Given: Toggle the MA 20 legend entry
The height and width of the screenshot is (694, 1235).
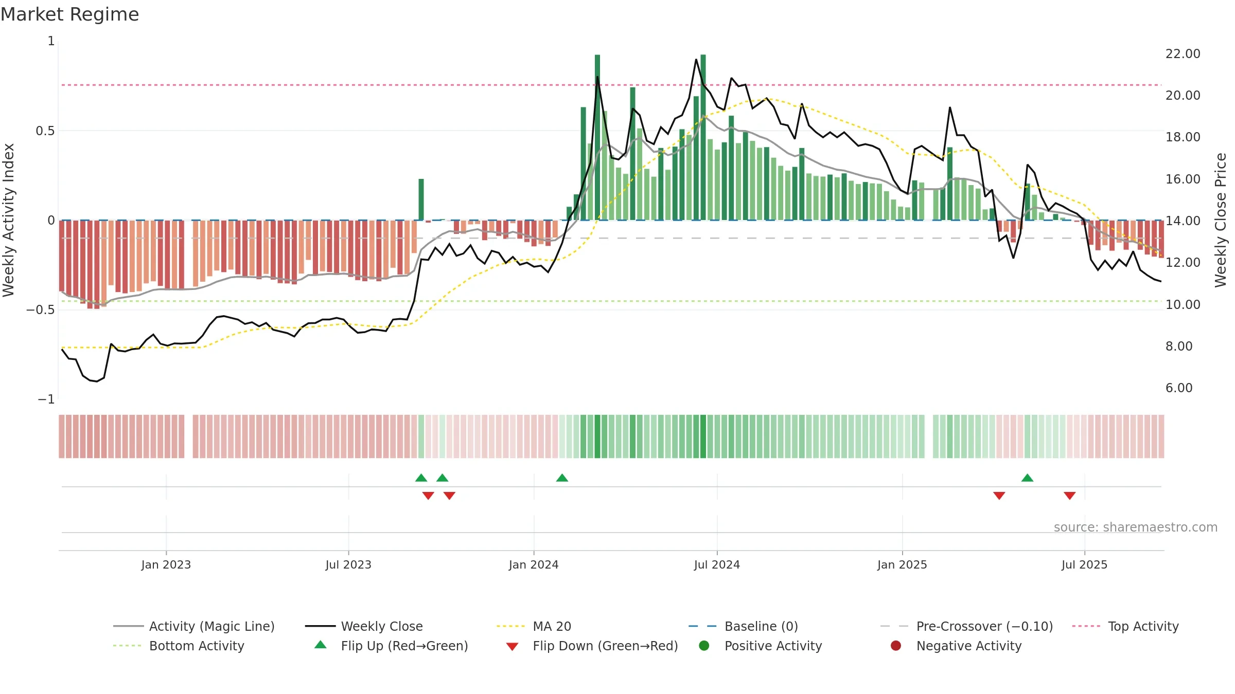Looking at the screenshot, I should click(x=534, y=626).
